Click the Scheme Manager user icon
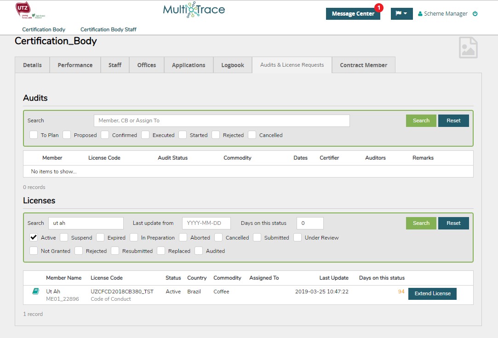 420,14
